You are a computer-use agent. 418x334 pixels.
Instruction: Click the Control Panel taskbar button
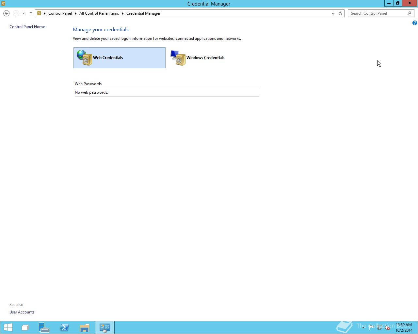coord(105,327)
